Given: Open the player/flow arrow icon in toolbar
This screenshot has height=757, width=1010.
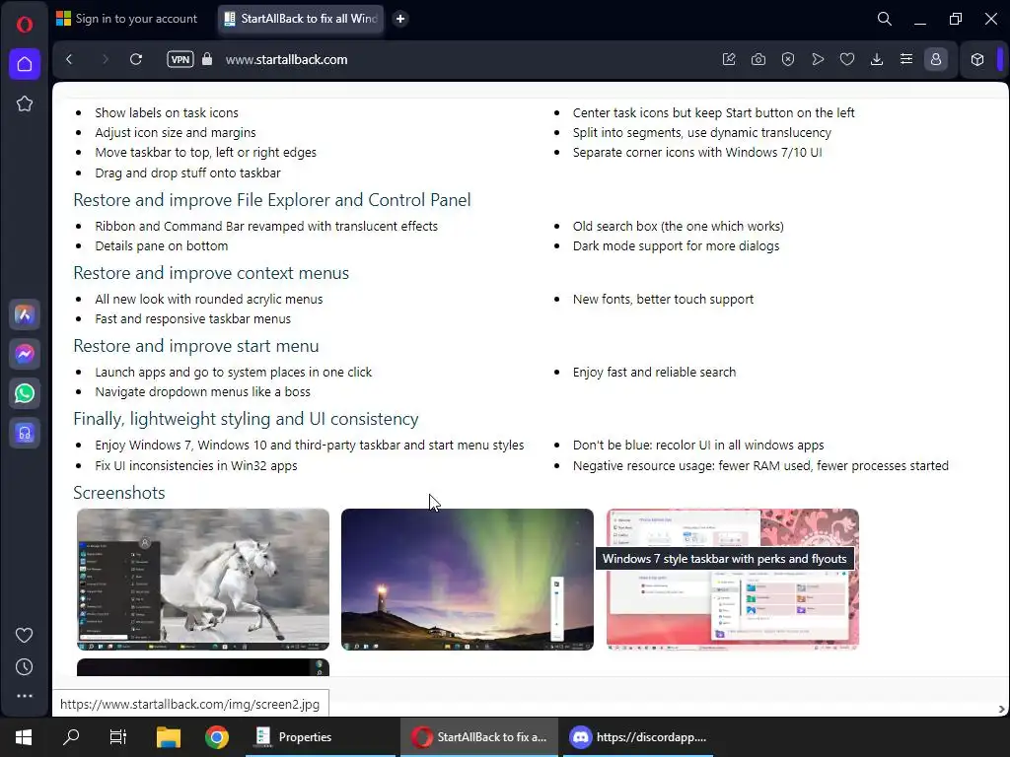Looking at the screenshot, I should 818,59.
